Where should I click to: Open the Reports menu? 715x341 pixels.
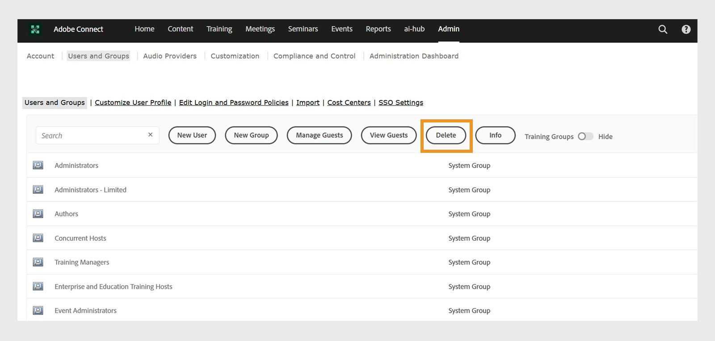pyautogui.click(x=378, y=29)
